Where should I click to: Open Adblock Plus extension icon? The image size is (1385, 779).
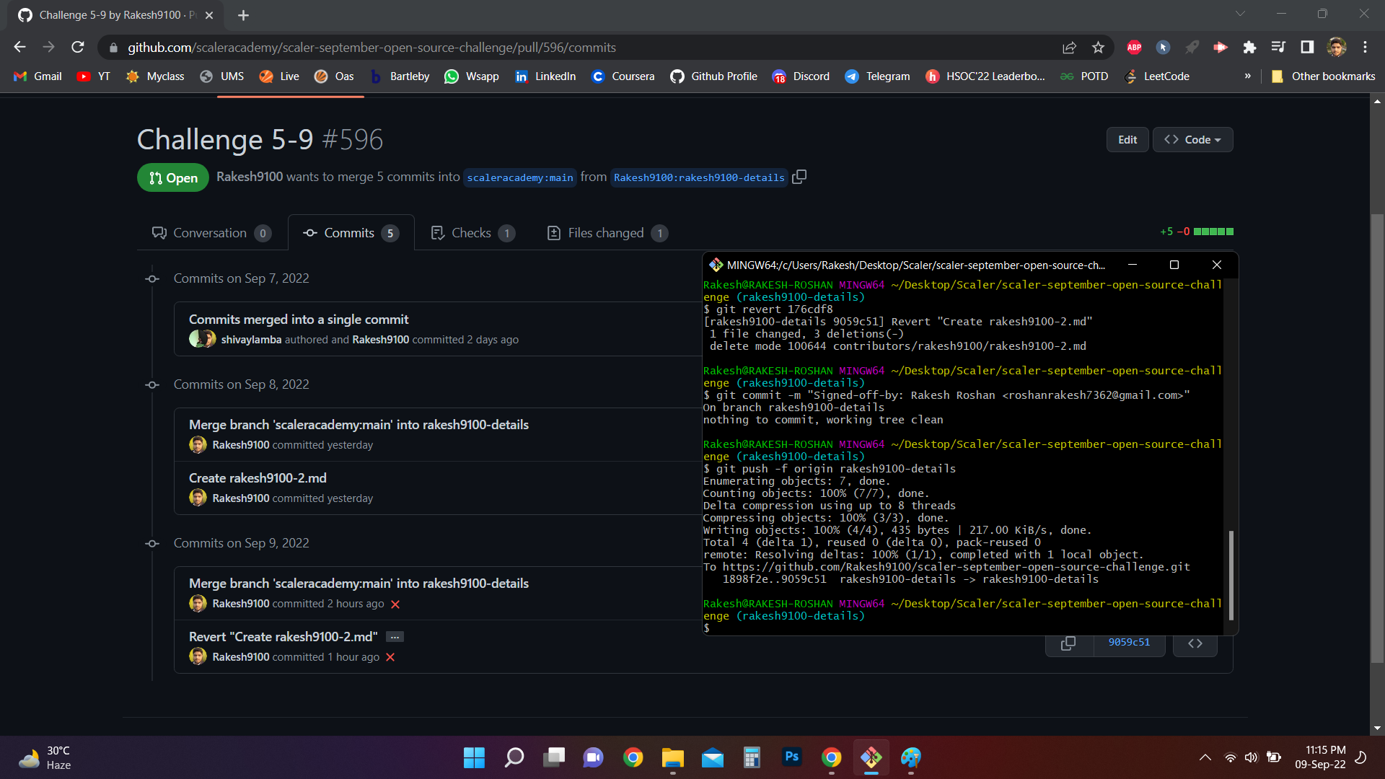[1134, 48]
